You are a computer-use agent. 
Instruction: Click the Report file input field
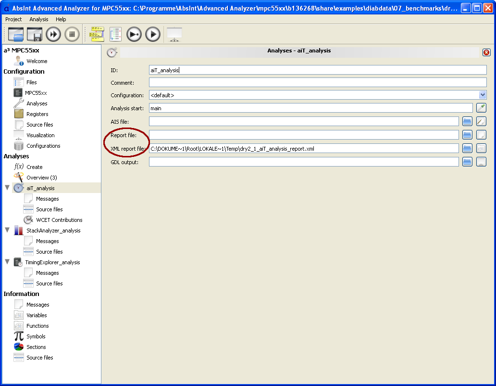[x=304, y=135]
